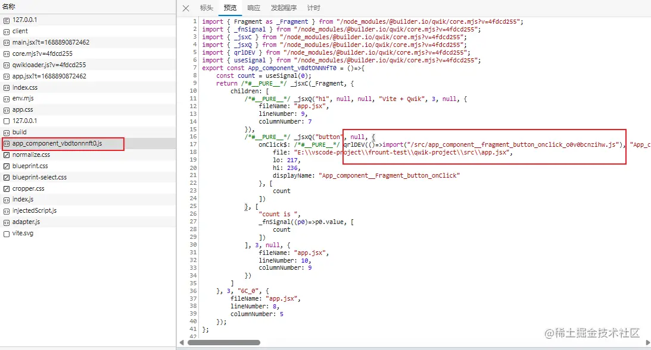The height and width of the screenshot is (350, 651).
Task: Select the blueprint.css request
Action: [88, 166]
